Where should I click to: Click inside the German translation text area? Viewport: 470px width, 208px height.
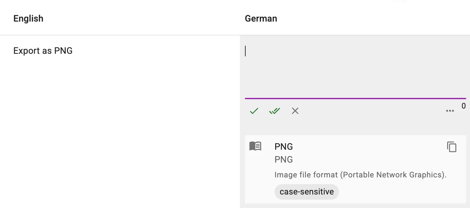pos(354,64)
